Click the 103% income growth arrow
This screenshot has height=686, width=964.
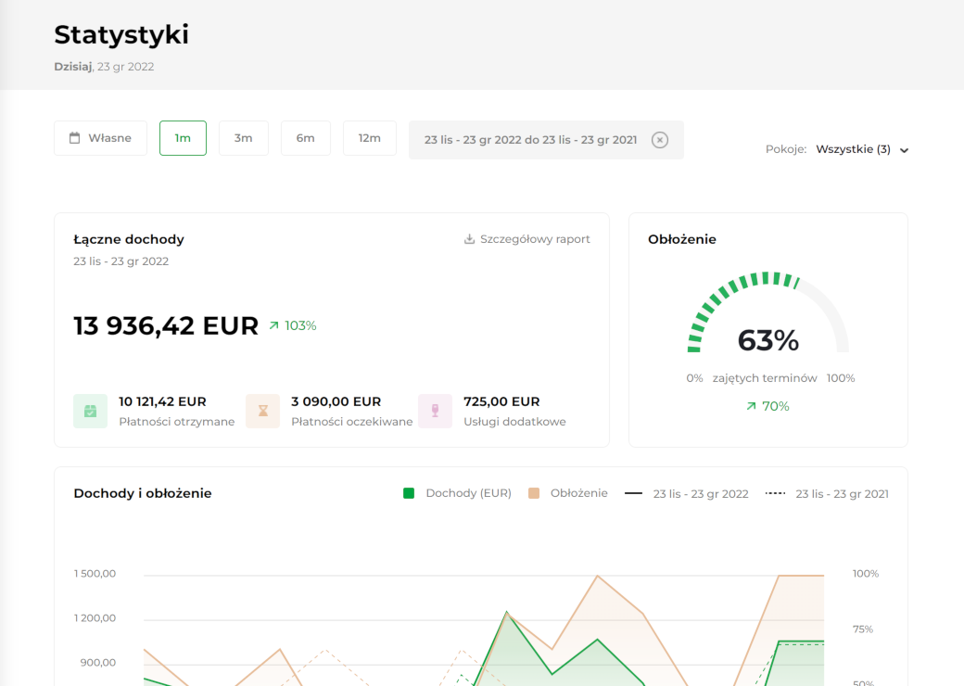point(274,325)
